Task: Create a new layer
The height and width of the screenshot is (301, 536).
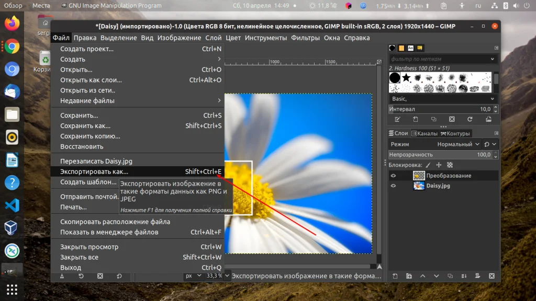Action: tap(395, 276)
